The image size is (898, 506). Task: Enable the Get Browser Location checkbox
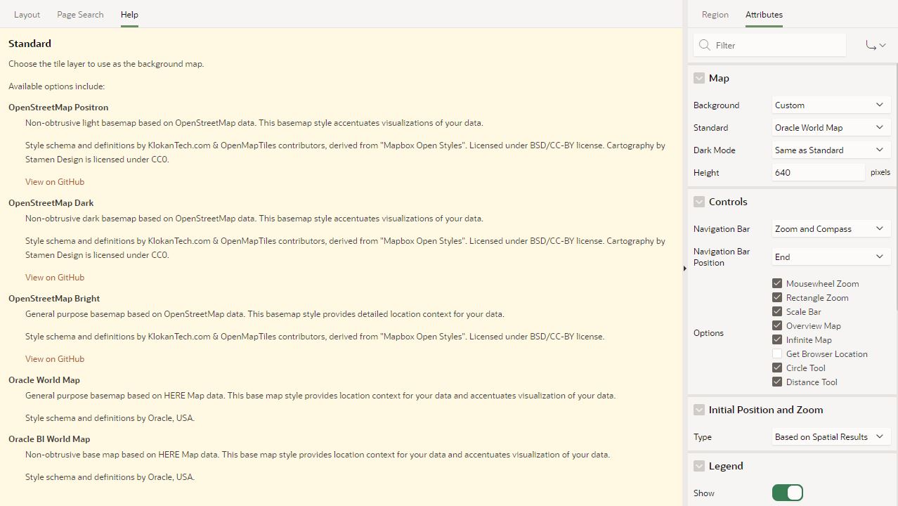777,353
